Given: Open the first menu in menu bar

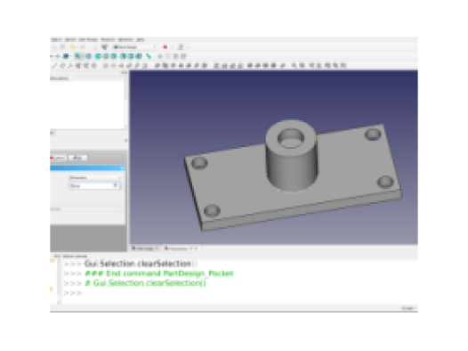Looking at the screenshot, I should (56, 39).
